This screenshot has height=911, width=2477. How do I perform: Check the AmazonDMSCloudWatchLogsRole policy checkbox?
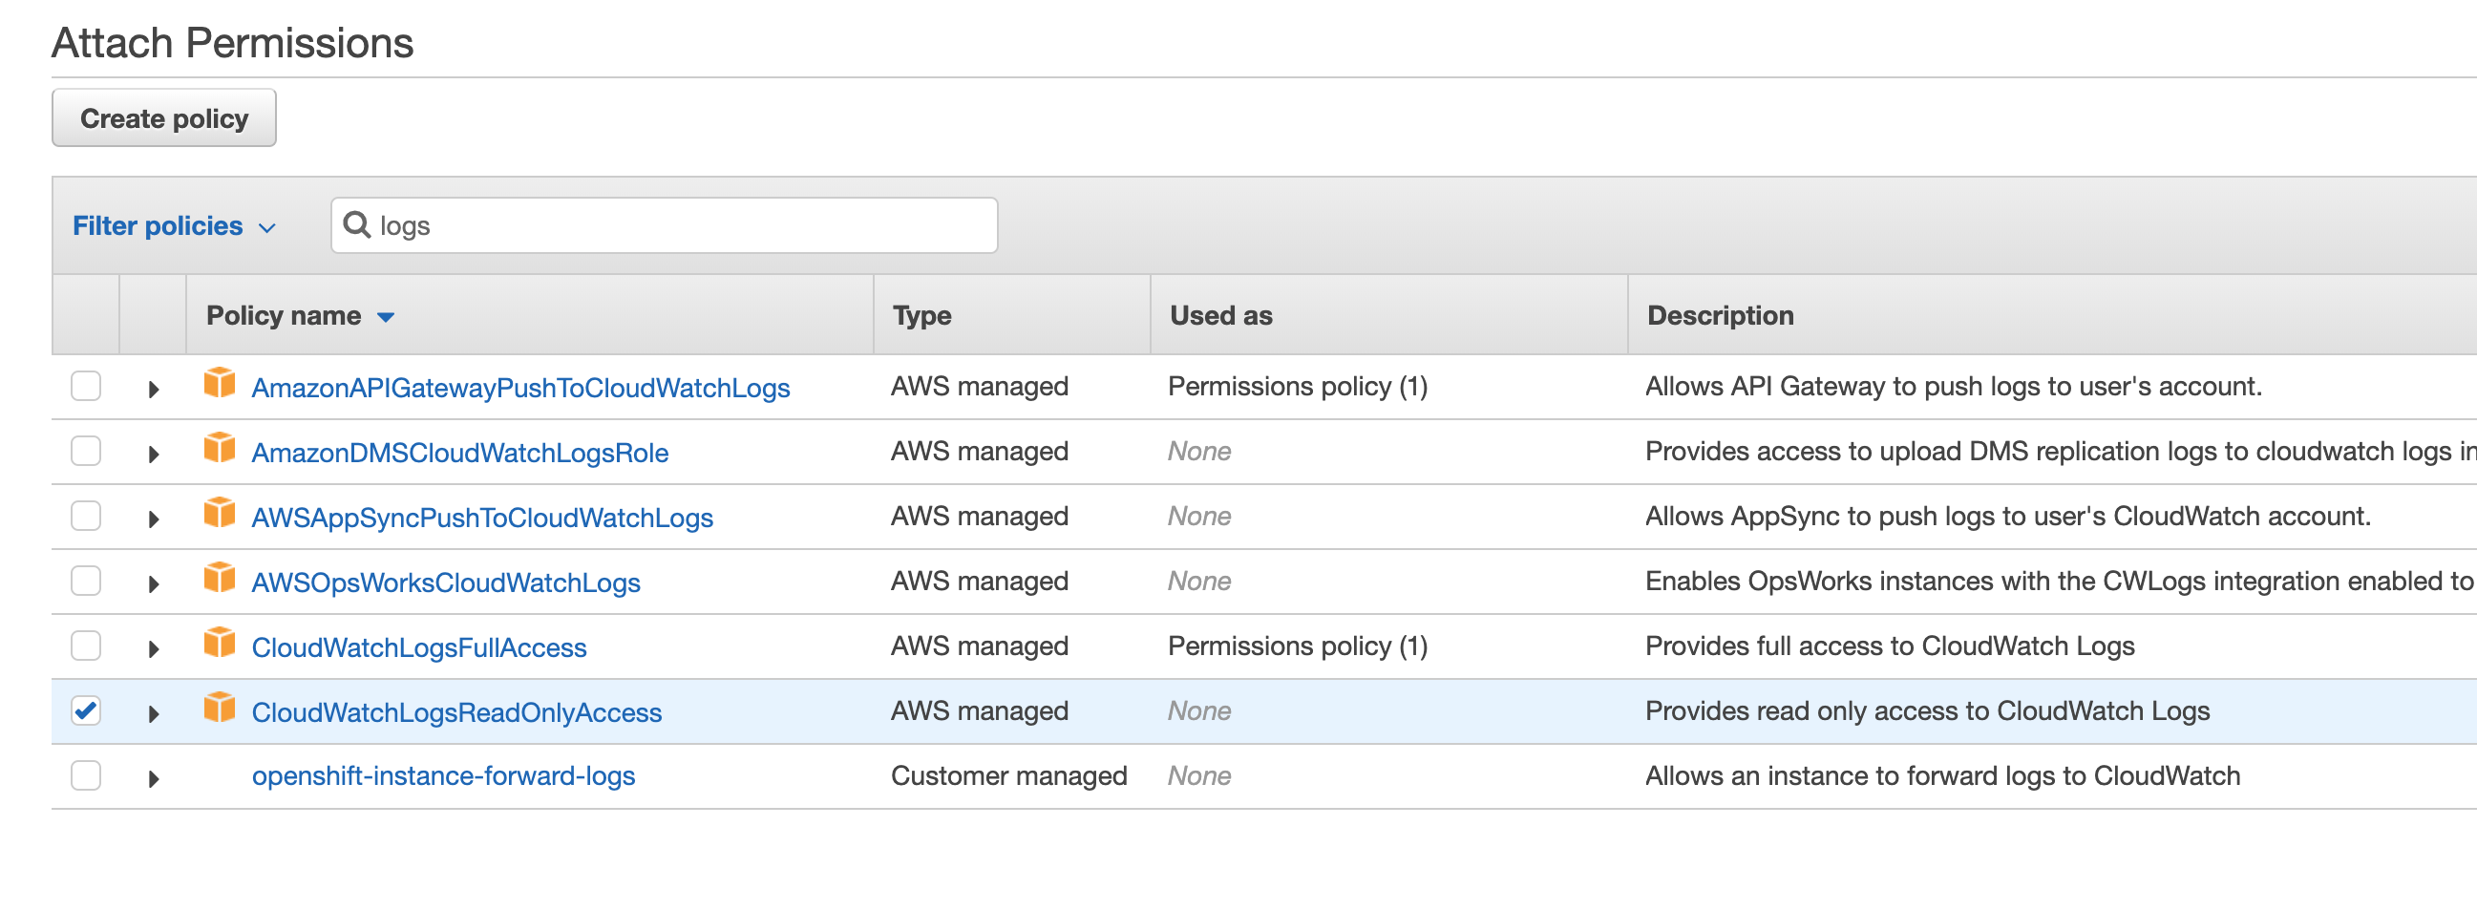pos(86,451)
